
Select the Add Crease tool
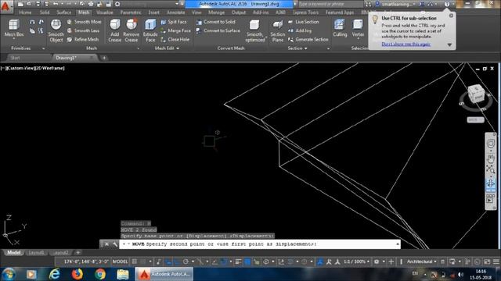point(115,30)
